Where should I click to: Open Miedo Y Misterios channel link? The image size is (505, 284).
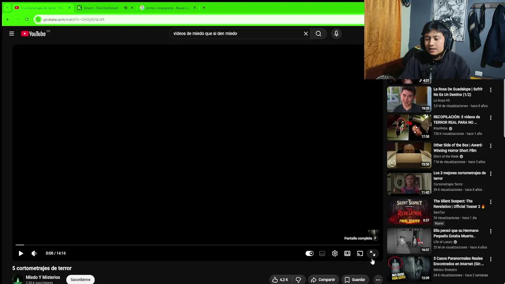(x=43, y=278)
